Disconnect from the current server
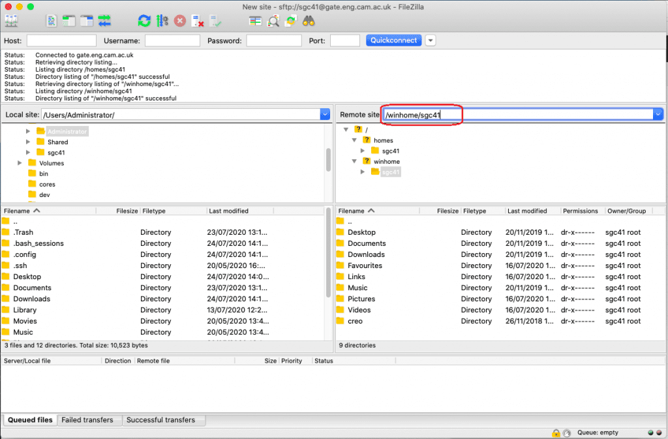This screenshot has width=668, height=439. pos(198,21)
